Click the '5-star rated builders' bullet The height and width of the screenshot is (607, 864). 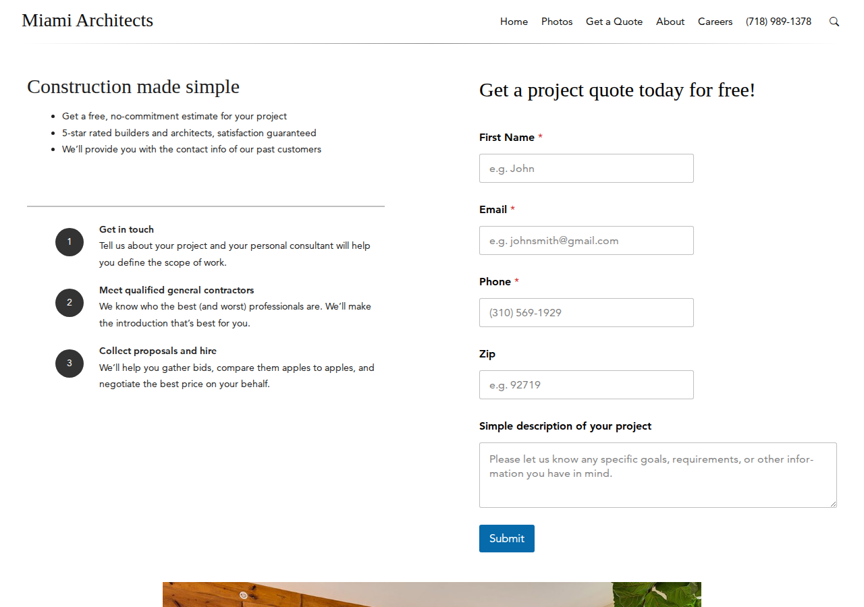tap(189, 133)
